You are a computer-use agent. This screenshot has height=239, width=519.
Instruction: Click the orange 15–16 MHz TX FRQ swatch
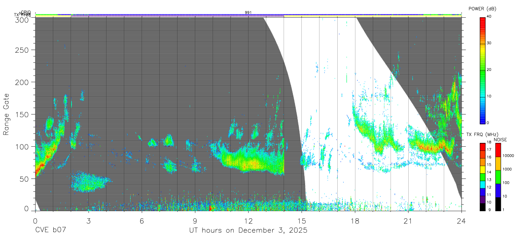[482, 161]
